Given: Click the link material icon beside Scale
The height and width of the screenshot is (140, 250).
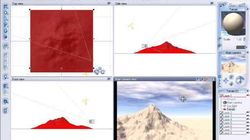Looking at the screenshot, I should tap(220, 39).
